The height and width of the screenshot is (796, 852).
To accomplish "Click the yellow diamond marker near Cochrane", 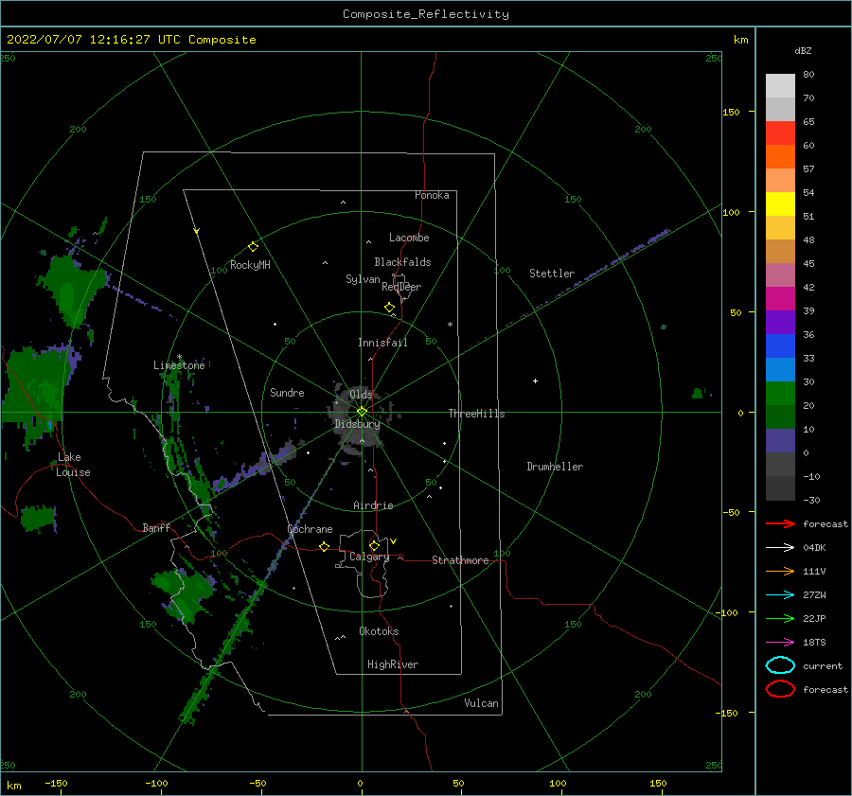I will 325,547.
